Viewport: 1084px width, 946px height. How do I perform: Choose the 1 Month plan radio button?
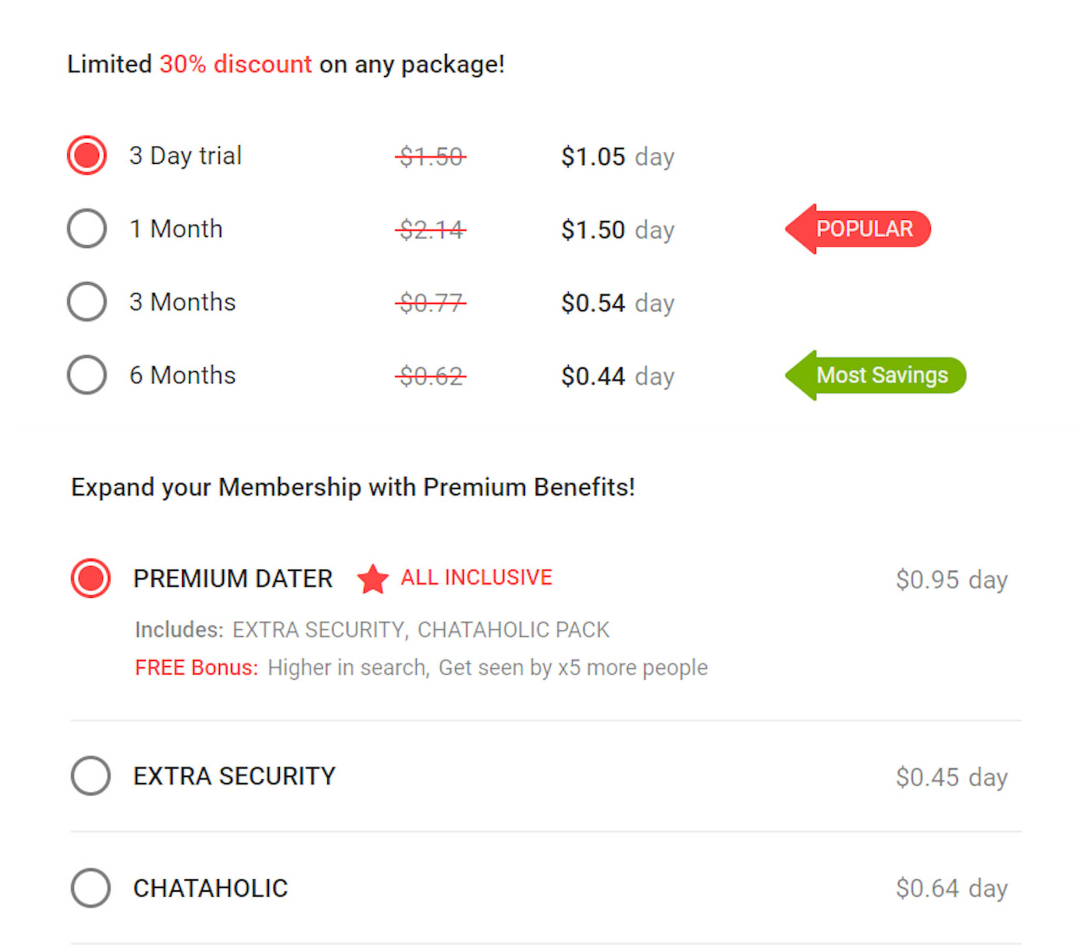87,229
